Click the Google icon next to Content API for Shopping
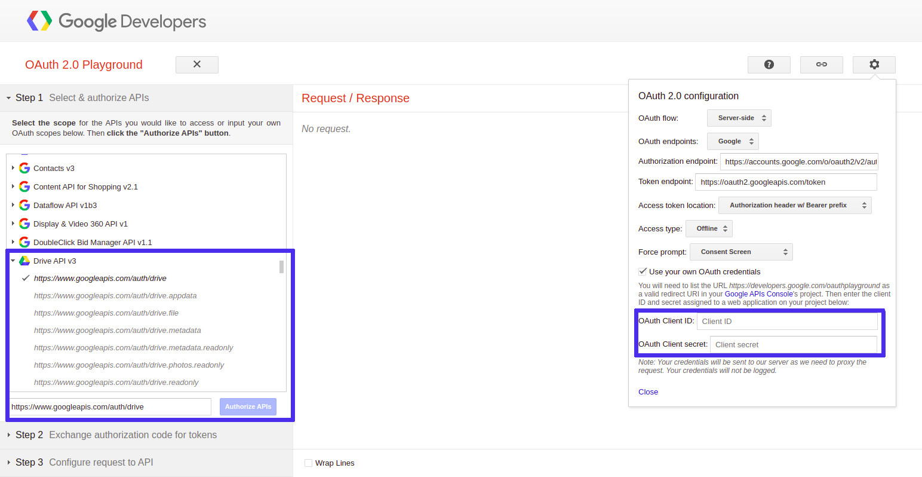Viewport: 922px width, 477px height. [x=24, y=186]
